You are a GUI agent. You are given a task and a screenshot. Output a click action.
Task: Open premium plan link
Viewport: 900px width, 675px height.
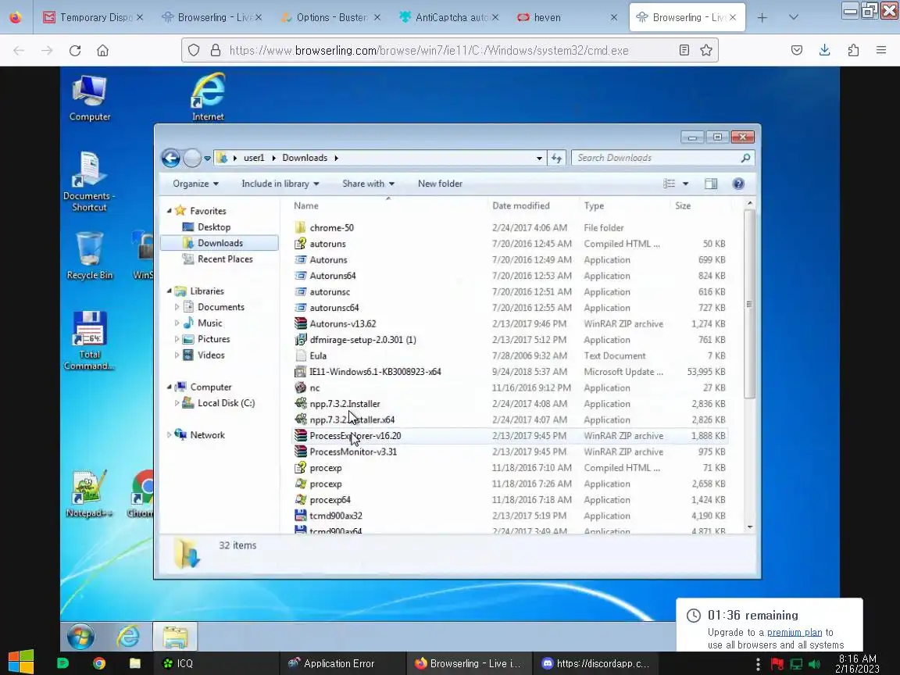pos(795,632)
